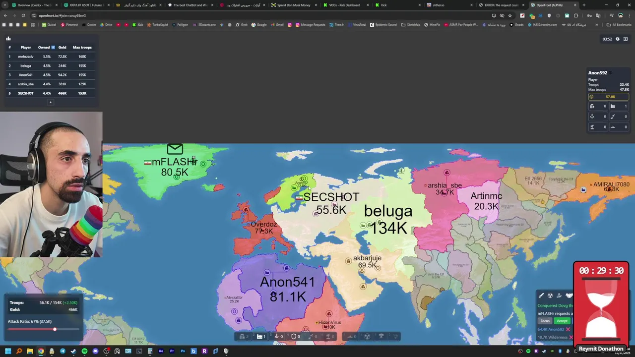Select warship item in bottom bar
This screenshot has width=635, height=357.
(x=350, y=337)
